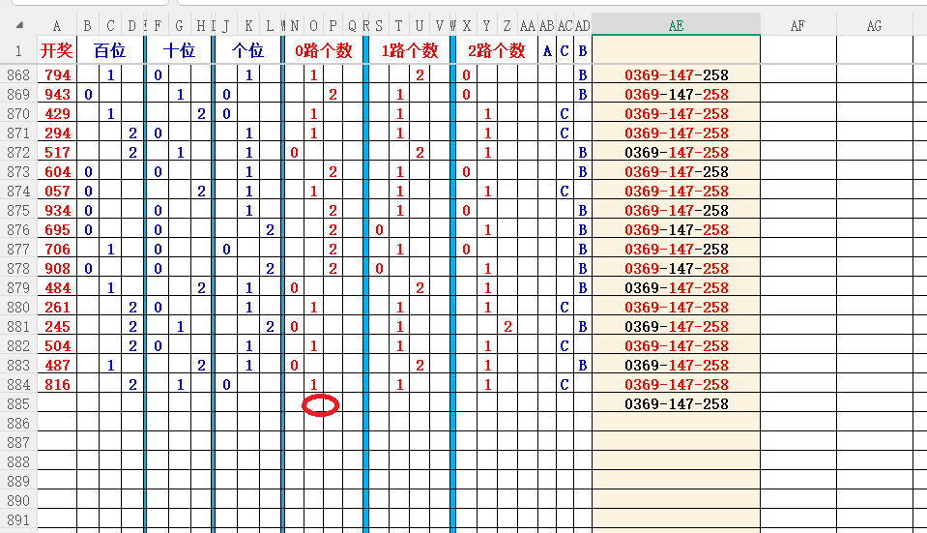This screenshot has height=533, width=927.
Task: Click draw number 294 cell
Action: 57,133
